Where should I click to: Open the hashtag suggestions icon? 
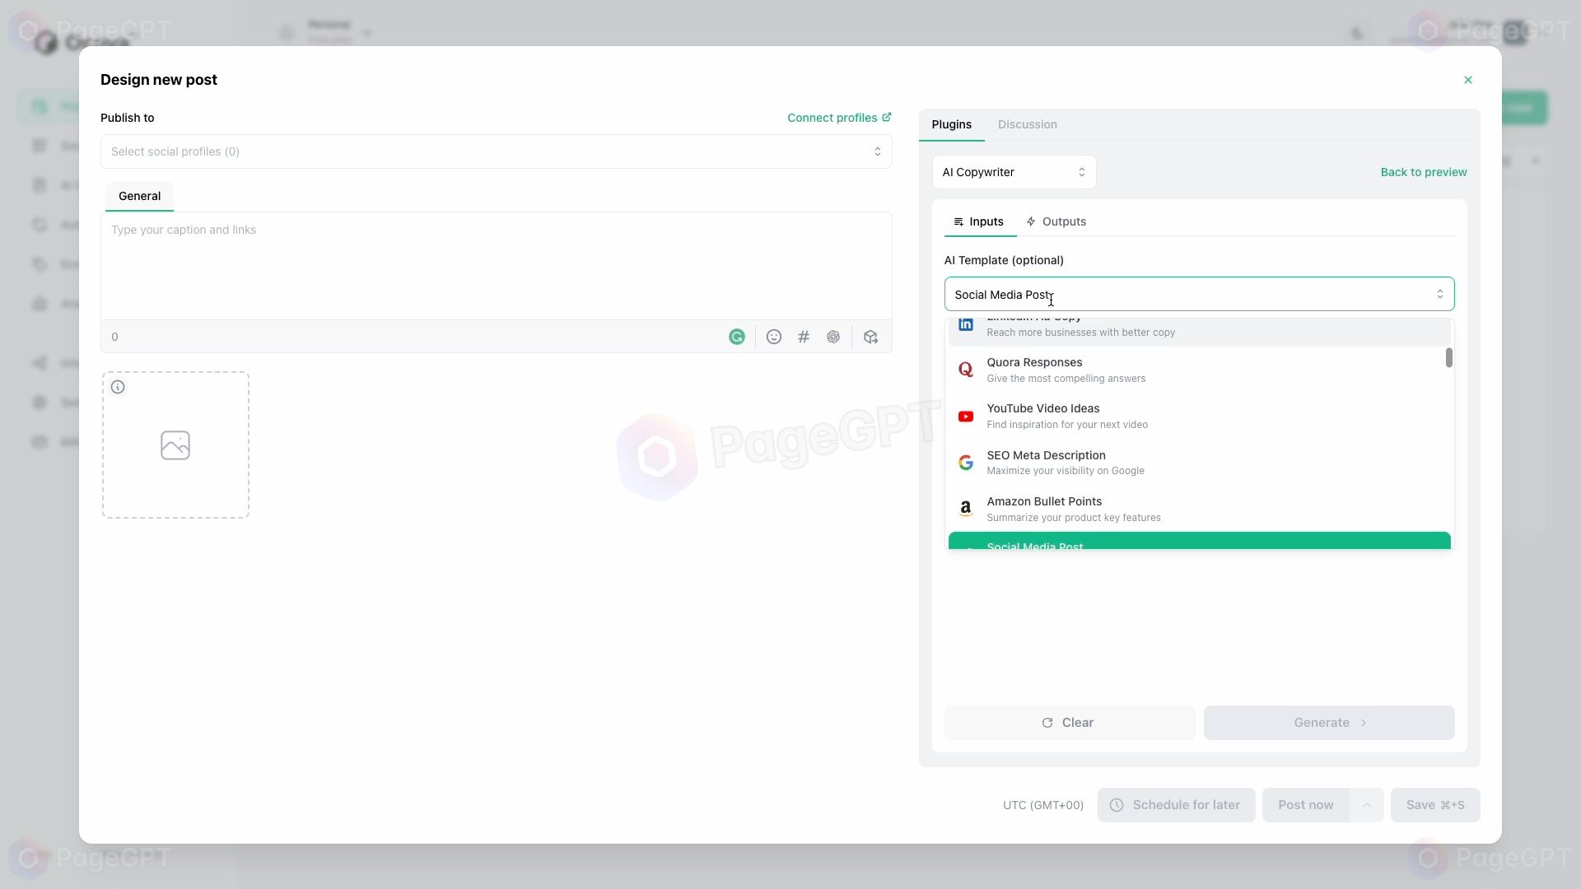[804, 337]
